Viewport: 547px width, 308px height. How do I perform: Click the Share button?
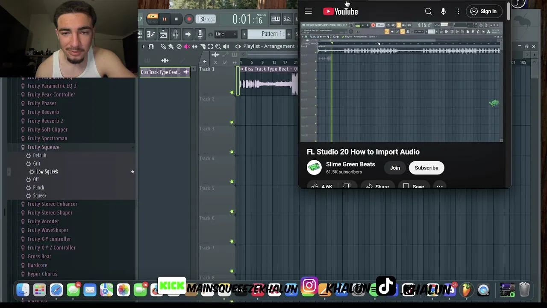point(377,186)
